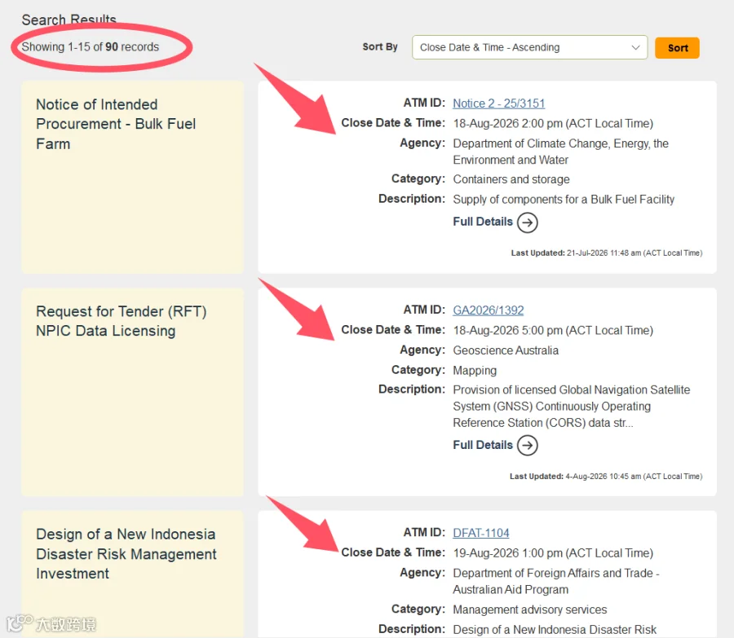Click 'Containers and storage' category text
The height and width of the screenshot is (638, 734).
[511, 179]
